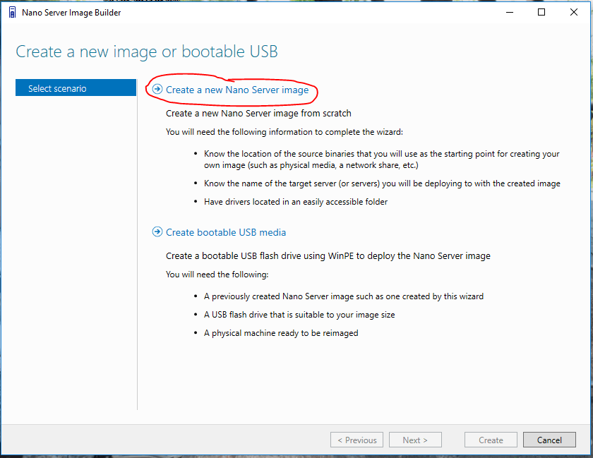Open the Create a new Nano Server image link
The width and height of the screenshot is (593, 458).
tap(237, 90)
